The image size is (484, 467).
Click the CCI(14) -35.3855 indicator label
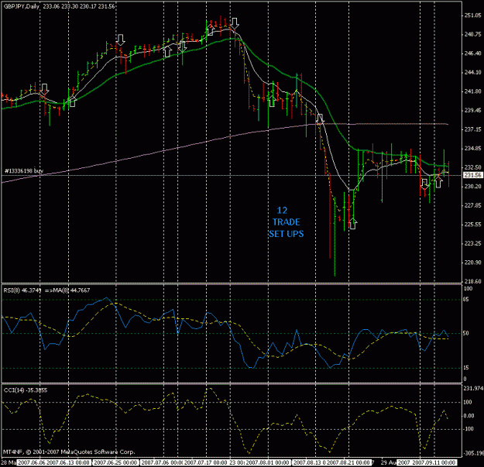26,390
